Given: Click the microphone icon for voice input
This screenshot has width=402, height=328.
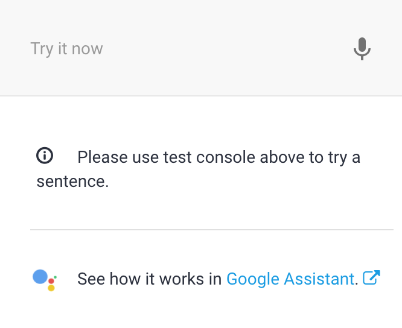Looking at the screenshot, I should click(x=362, y=49).
